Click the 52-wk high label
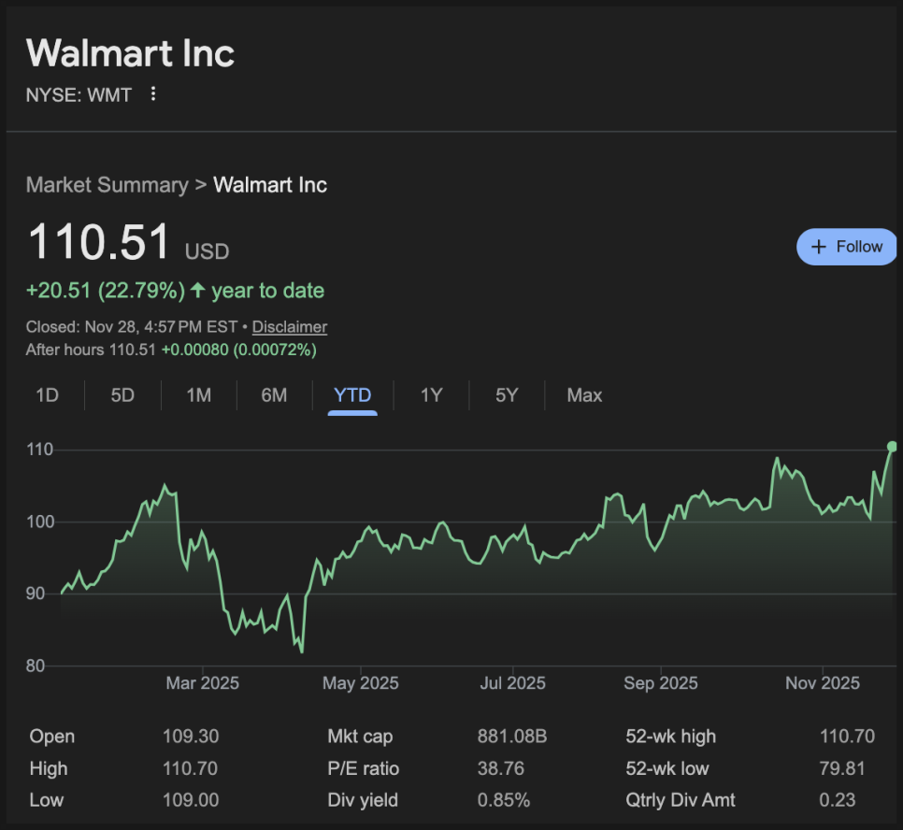This screenshot has width=903, height=830. [x=670, y=737]
